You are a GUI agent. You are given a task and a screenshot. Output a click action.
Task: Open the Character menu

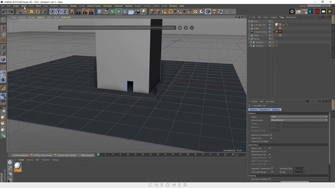[x=119, y=6]
